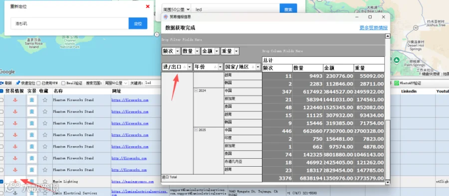Open the 国家/地区 filter dropdown arrow

pos(258,67)
